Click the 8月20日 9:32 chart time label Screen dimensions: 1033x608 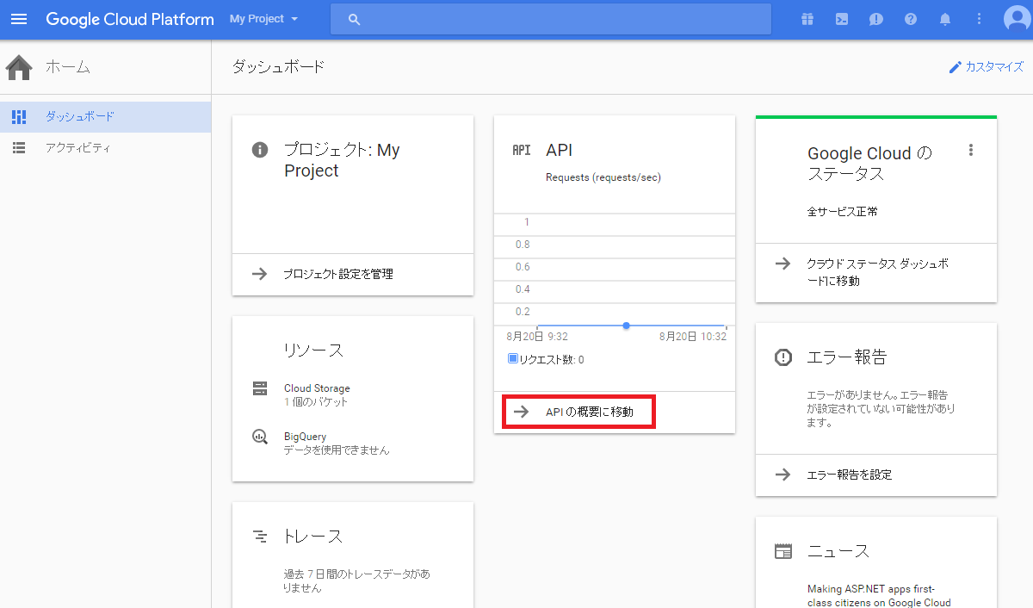[x=537, y=337]
